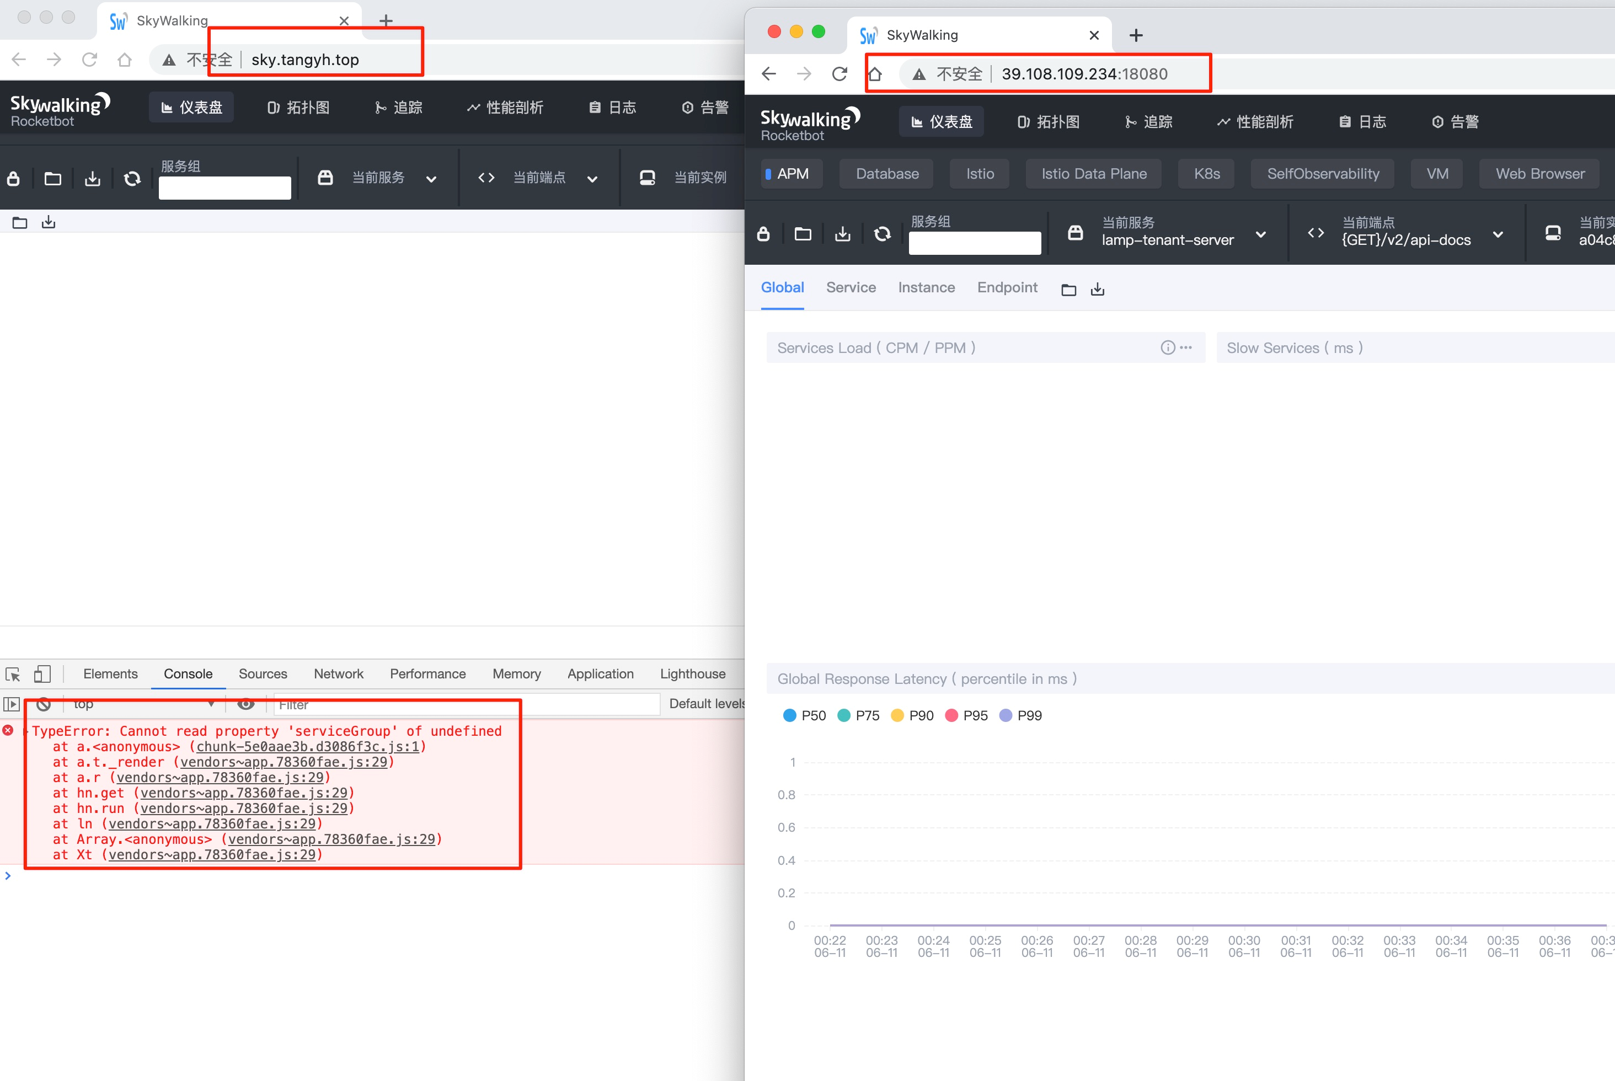Click the refresh icon in right window toolbar
Image resolution: width=1615 pixels, height=1081 pixels.
tap(883, 234)
